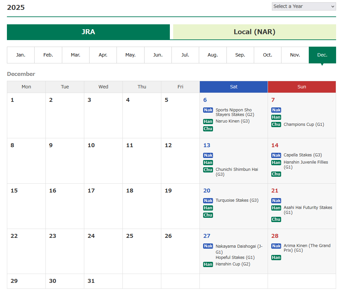This screenshot has width=344, height=295.
Task: Select the Nov. month tab
Action: [x=295, y=55]
